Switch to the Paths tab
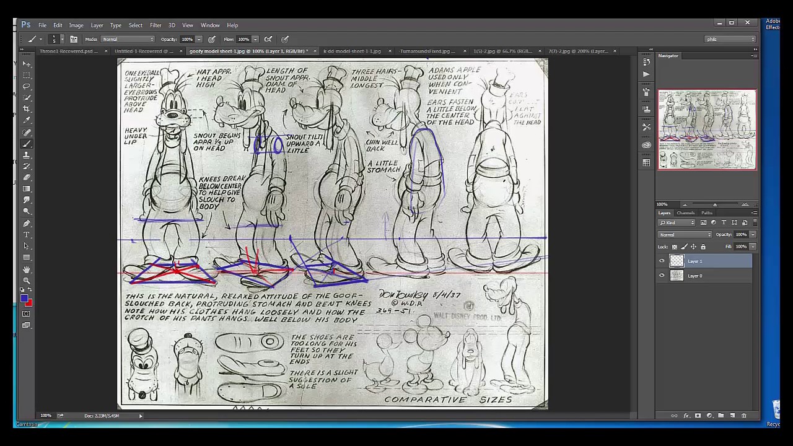The height and width of the screenshot is (446, 793). pyautogui.click(x=707, y=213)
